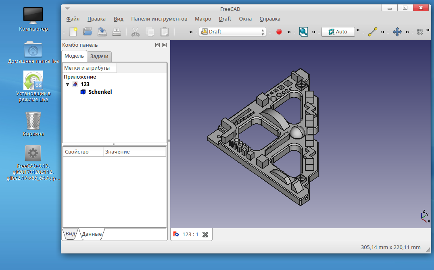Toggle the Draft grid snap icon

click(x=420, y=32)
